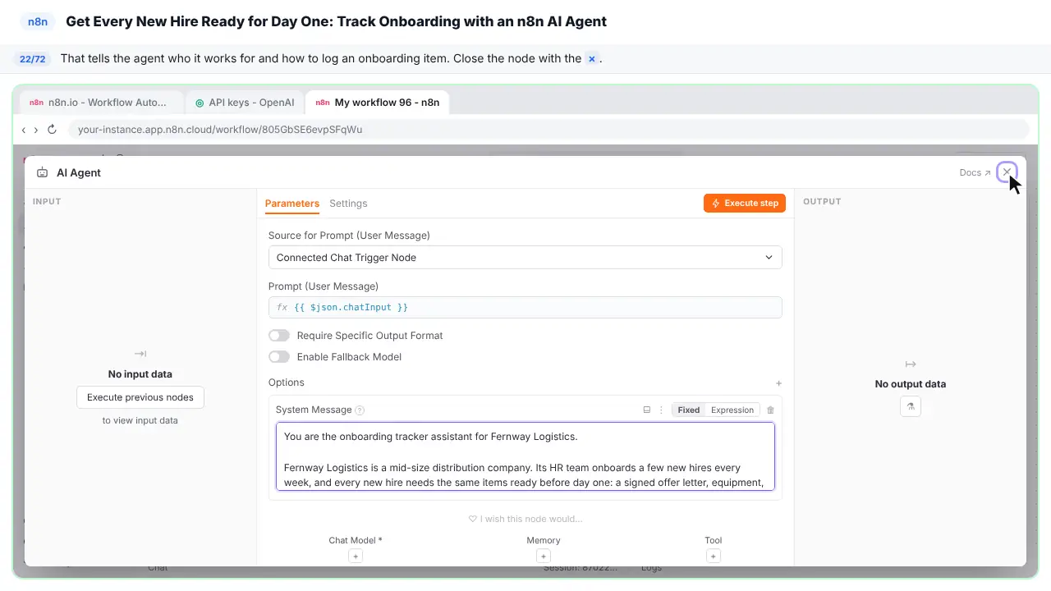1051x591 pixels.
Task: Click the AI Agent robot icon in header
Action: click(42, 173)
